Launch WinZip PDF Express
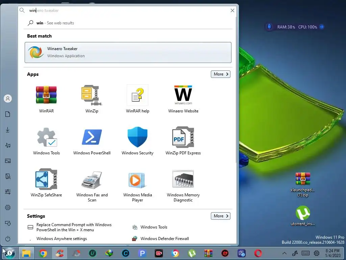The image size is (346, 260). click(x=183, y=141)
